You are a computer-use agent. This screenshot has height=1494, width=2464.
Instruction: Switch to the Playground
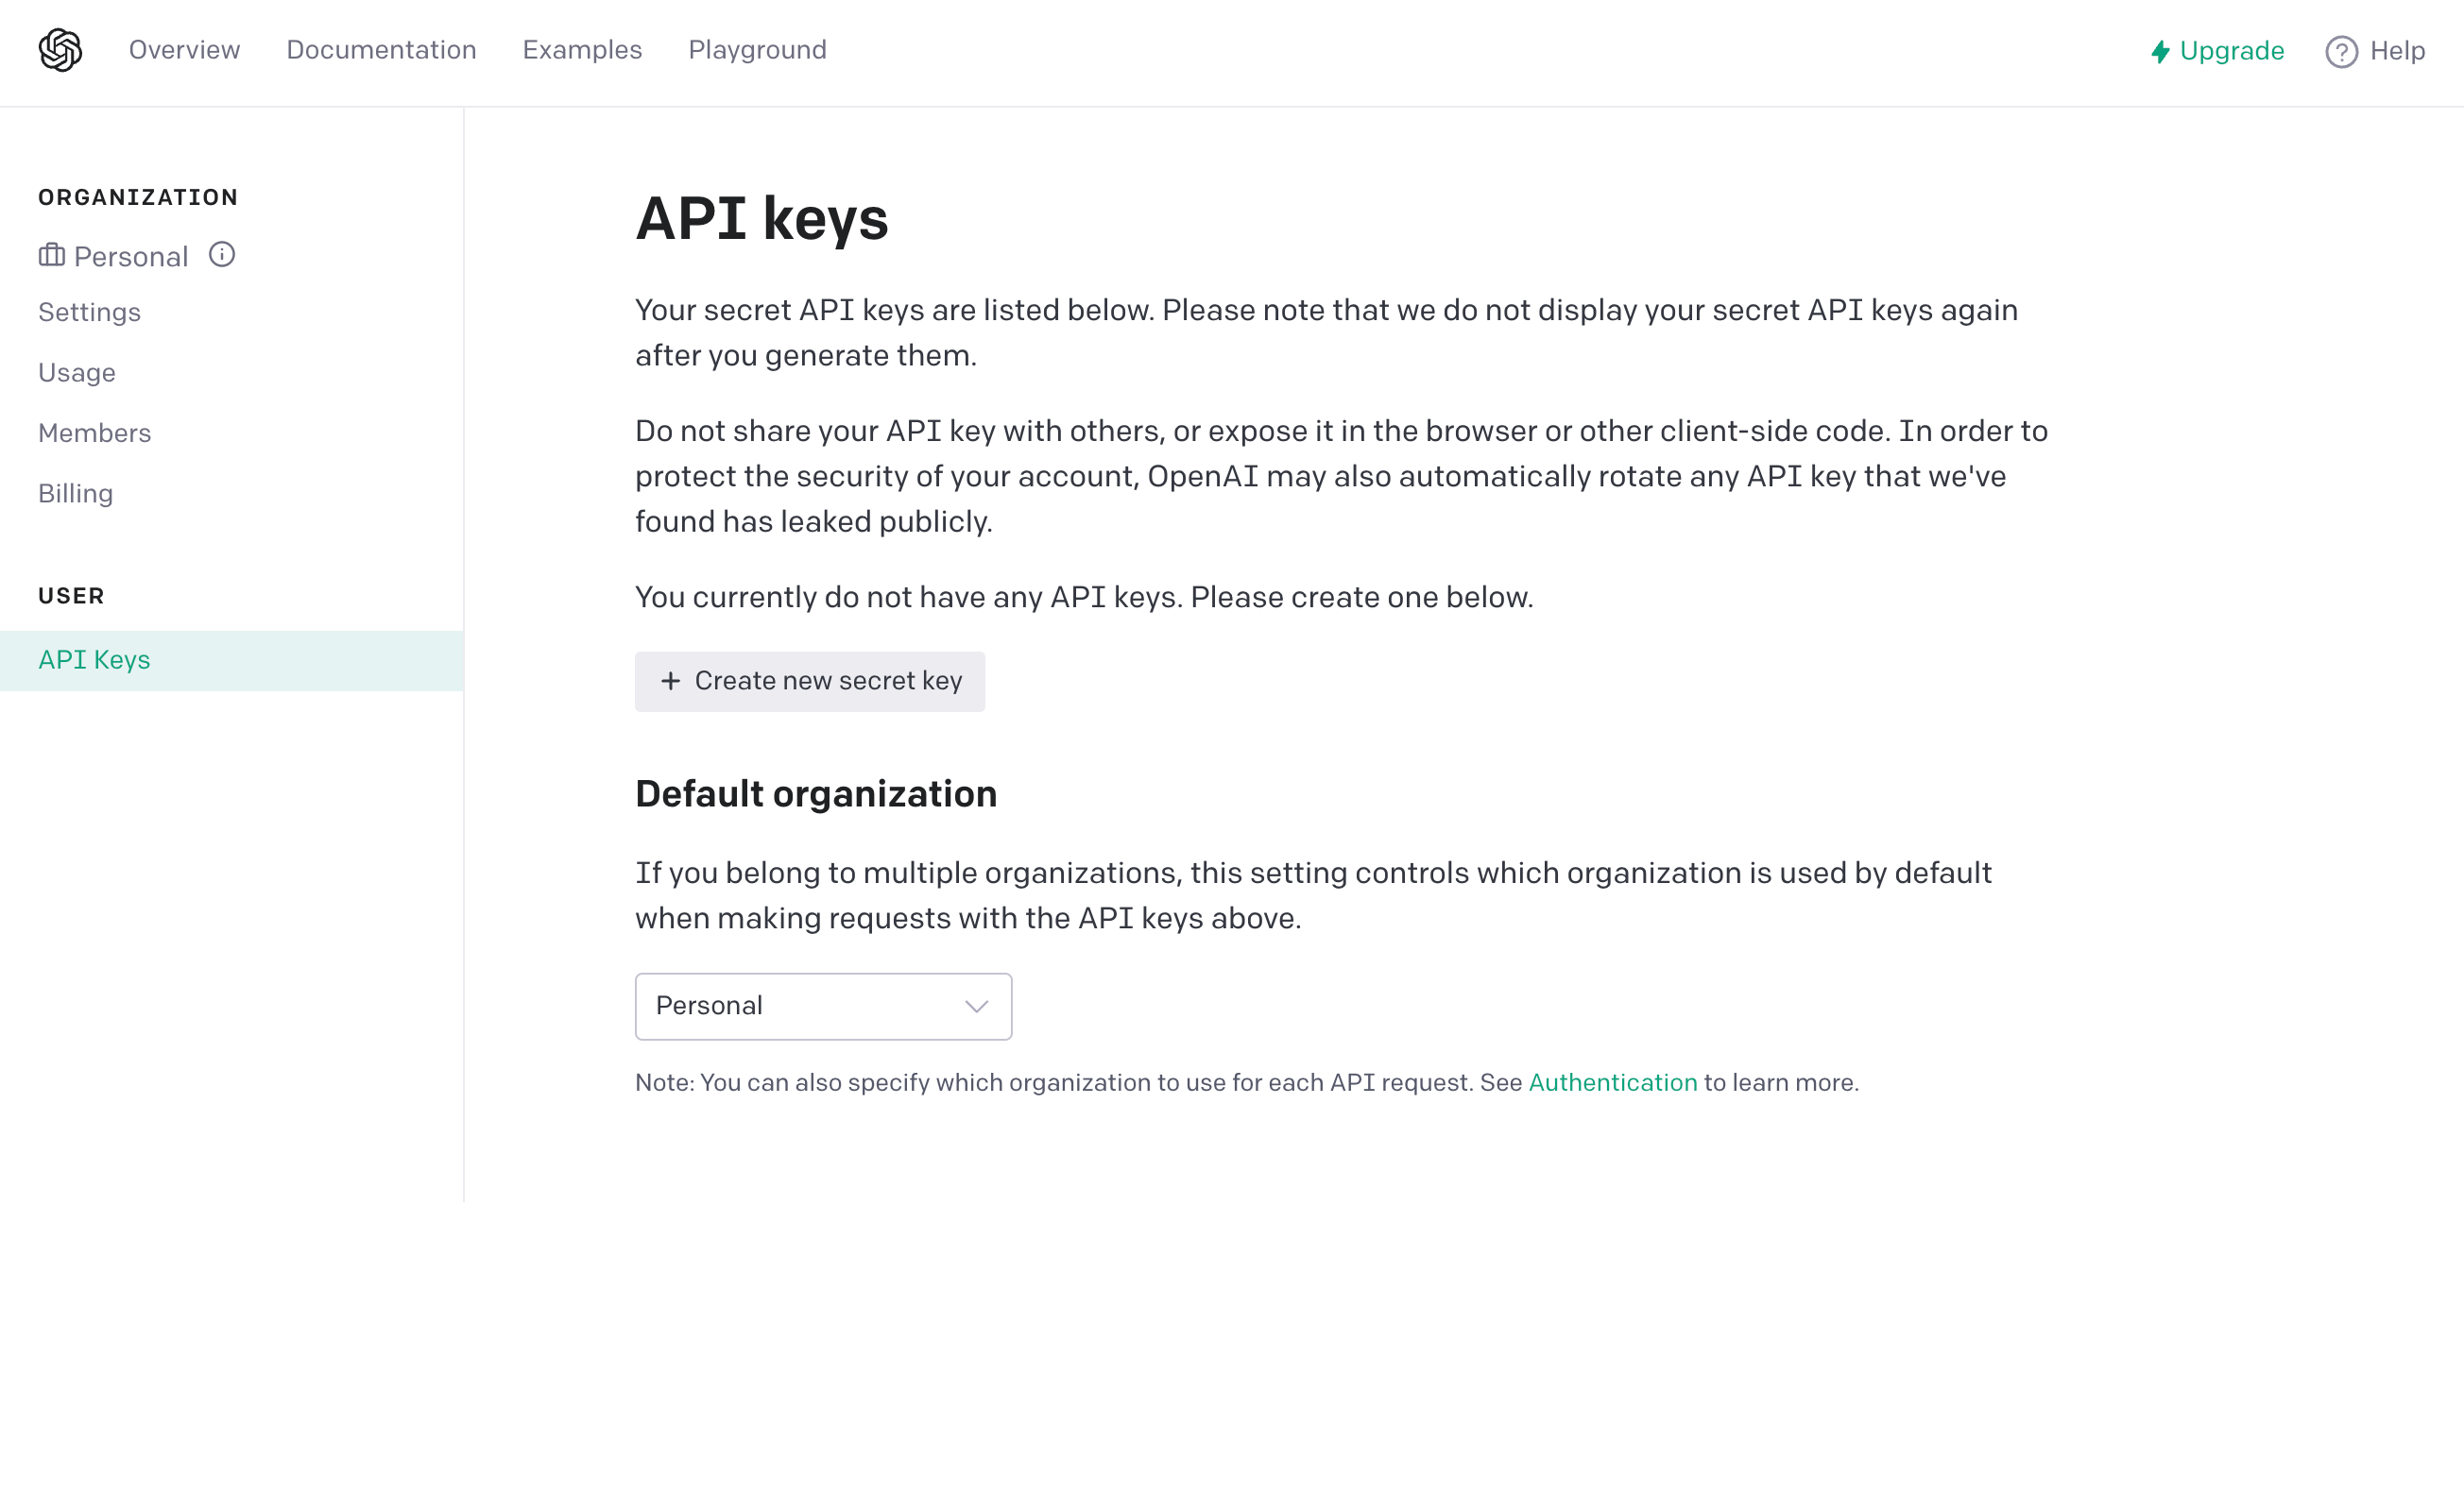click(757, 50)
